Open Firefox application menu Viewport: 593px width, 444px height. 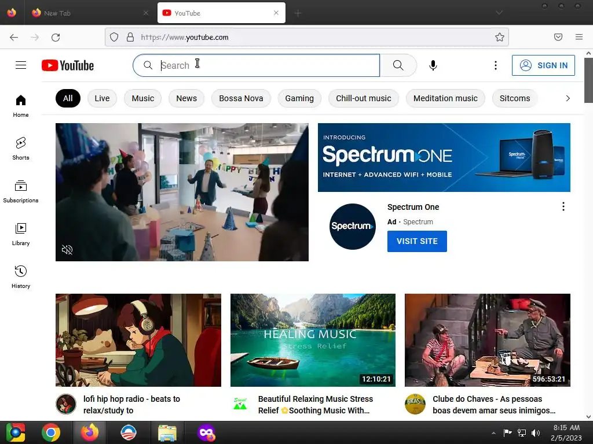coord(579,37)
